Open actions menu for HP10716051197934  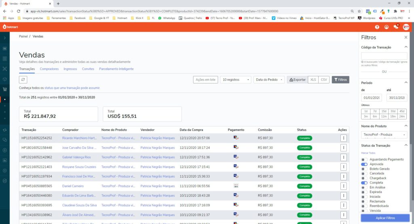tap(343, 176)
